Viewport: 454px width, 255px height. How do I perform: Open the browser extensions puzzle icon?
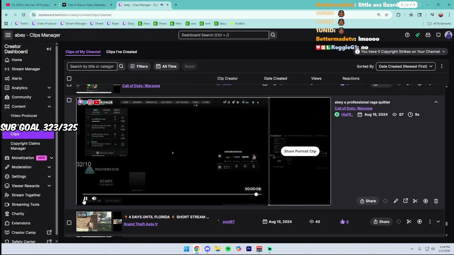398,15
